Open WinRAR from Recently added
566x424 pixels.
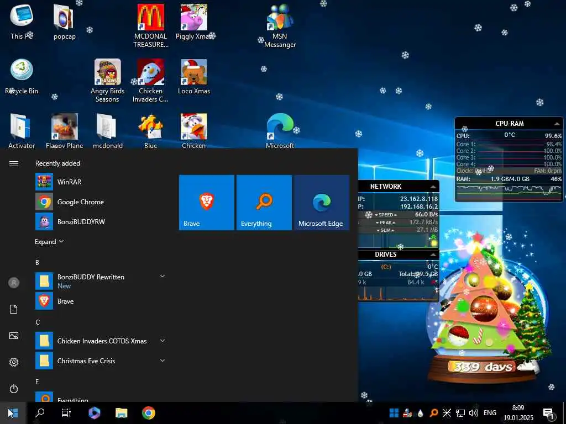tap(101, 182)
